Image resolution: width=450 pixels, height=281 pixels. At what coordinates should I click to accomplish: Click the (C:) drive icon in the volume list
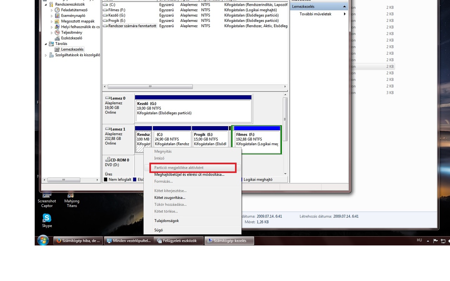click(x=105, y=5)
